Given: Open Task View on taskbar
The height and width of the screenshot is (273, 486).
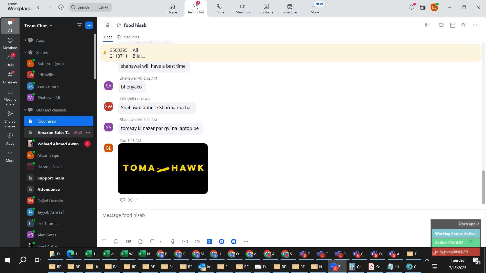Looking at the screenshot, I should 38,260.
